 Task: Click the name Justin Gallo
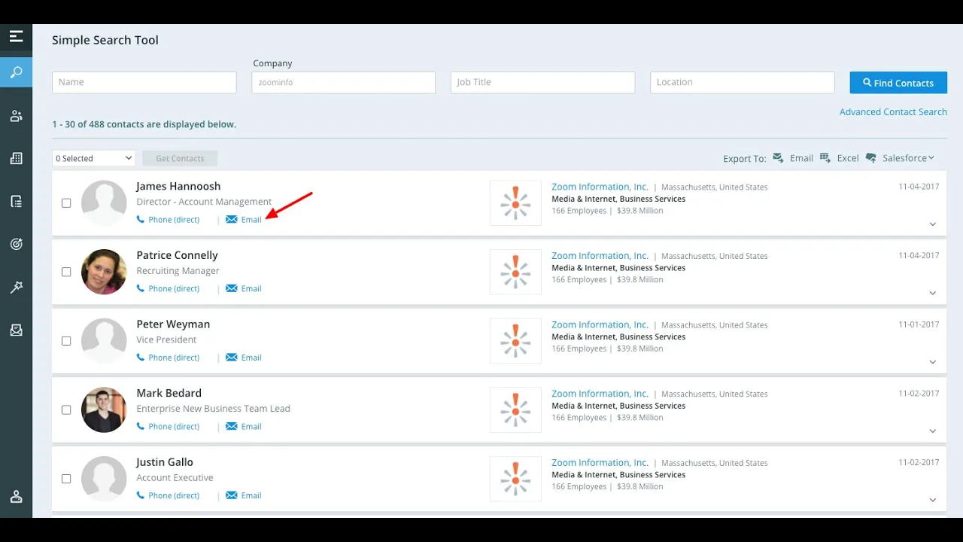click(x=165, y=462)
